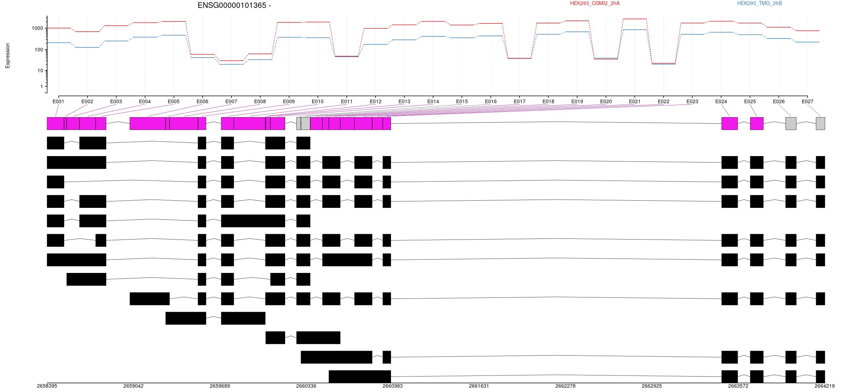This screenshot has width=864, height=392.
Task: Select exon label E017
Action: 519,101
